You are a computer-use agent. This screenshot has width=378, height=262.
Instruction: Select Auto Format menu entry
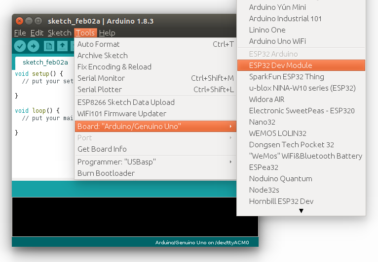tap(99, 44)
